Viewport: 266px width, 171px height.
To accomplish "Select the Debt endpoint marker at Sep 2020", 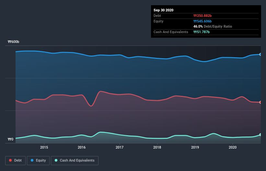I will click(260, 102).
